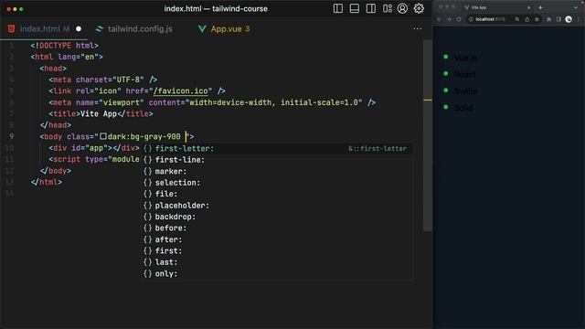Toggle the primary sidebar layout icon
Screen dimensions: 585x329
pyautogui.click(x=338, y=8)
